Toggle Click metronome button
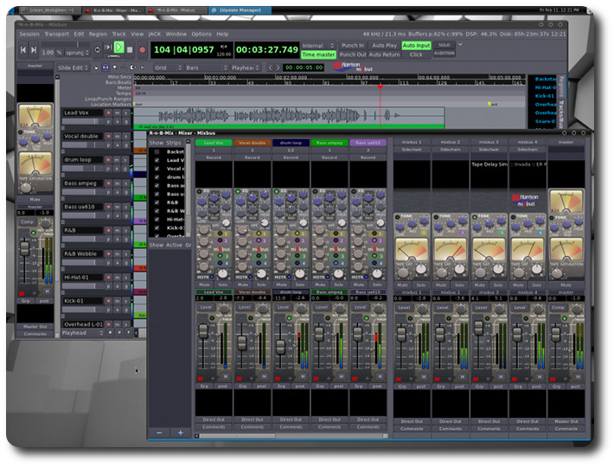Screen dimensions: 614x467 click(x=416, y=54)
